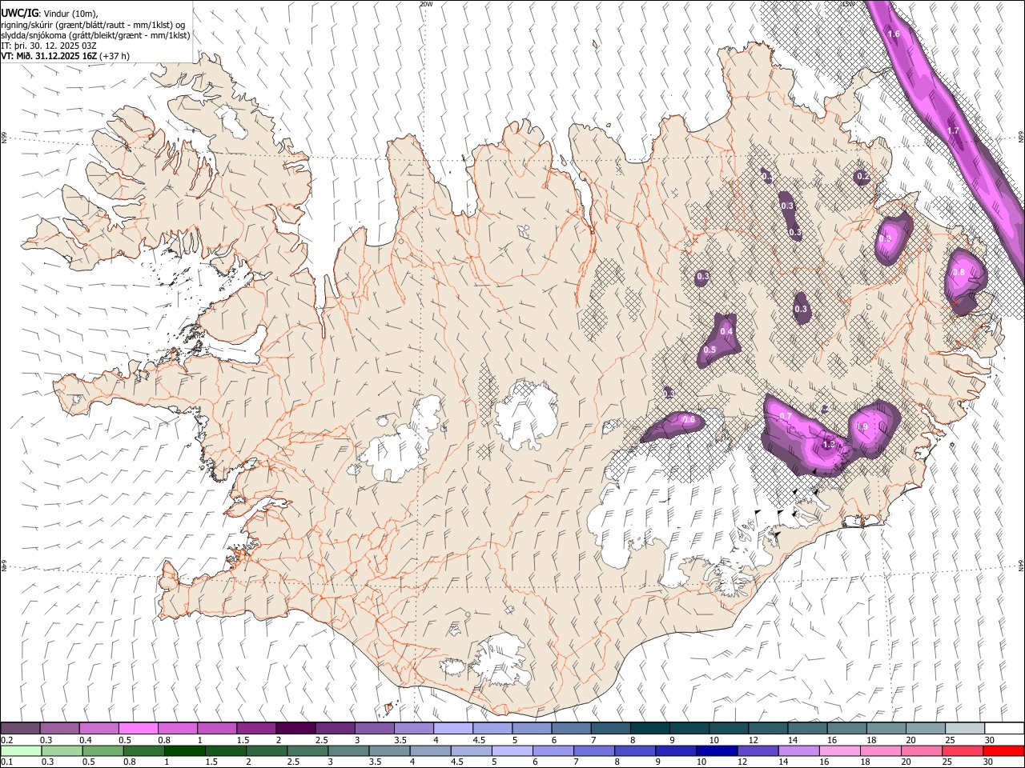Pick the 30 bright red swatch, bottom legend row

click(x=1003, y=751)
